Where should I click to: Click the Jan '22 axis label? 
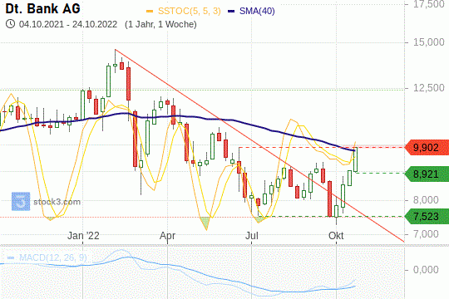(x=83, y=236)
